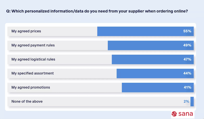Click the blue 47% bar
The image size is (204, 119).
click(153, 59)
